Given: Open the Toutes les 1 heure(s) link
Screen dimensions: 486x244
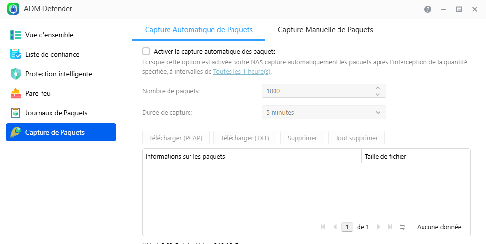Looking at the screenshot, I should [x=242, y=71].
